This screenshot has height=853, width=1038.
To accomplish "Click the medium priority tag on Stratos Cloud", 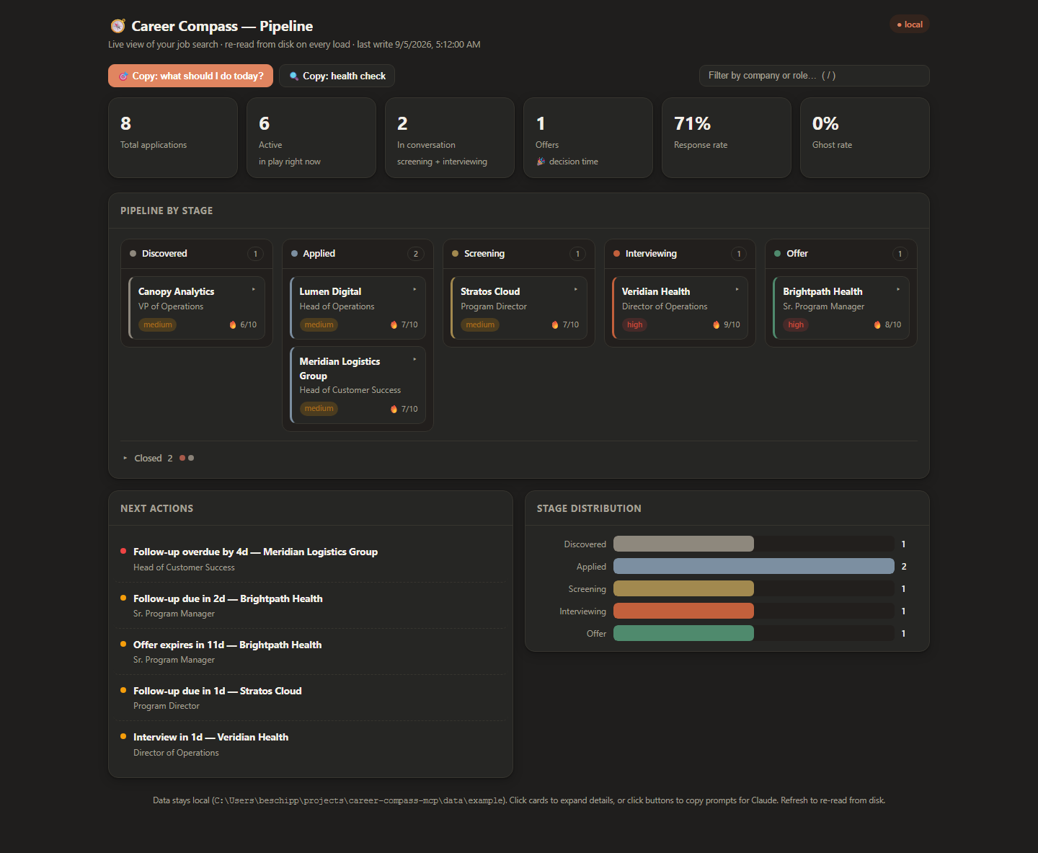I will click(x=480, y=325).
